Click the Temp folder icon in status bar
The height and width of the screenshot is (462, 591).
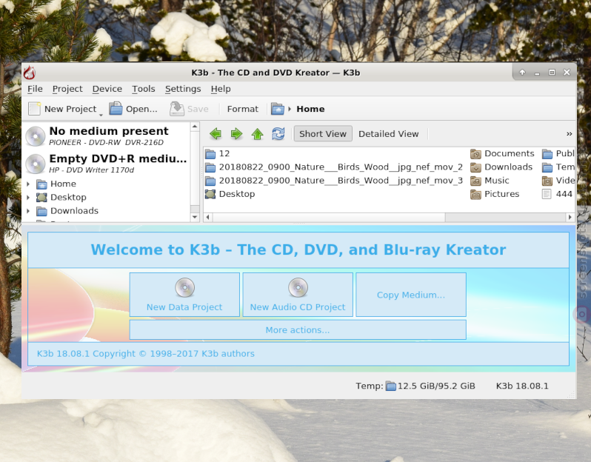(x=391, y=386)
